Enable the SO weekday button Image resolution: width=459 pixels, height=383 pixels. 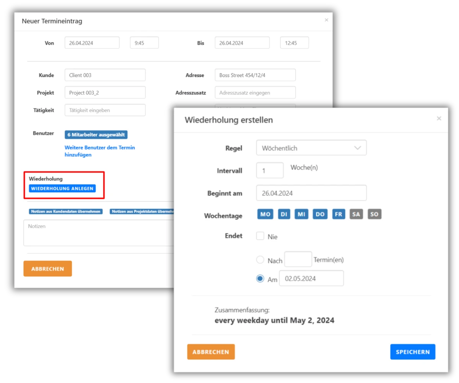tap(374, 214)
